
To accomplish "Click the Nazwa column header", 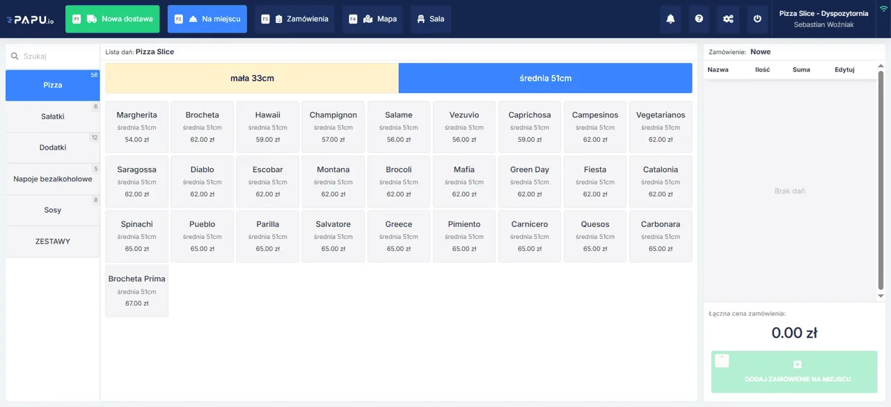I will [718, 69].
